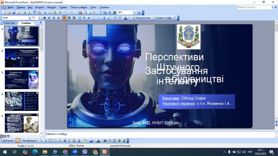Insert WordArt using the slanted A icon
This screenshot has height=156, width=278.
tap(64, 140)
